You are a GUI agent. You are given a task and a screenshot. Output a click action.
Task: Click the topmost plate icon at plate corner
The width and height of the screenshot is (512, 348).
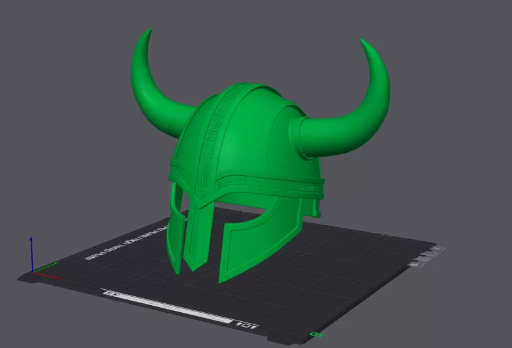pos(438,249)
